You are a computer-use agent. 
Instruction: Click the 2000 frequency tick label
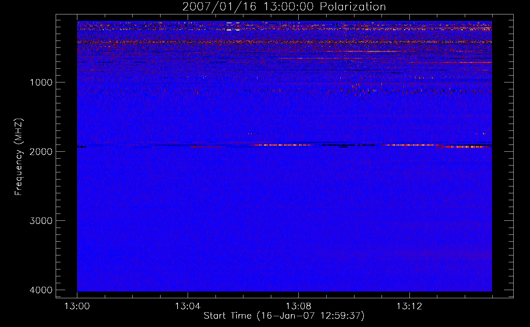tap(41, 151)
